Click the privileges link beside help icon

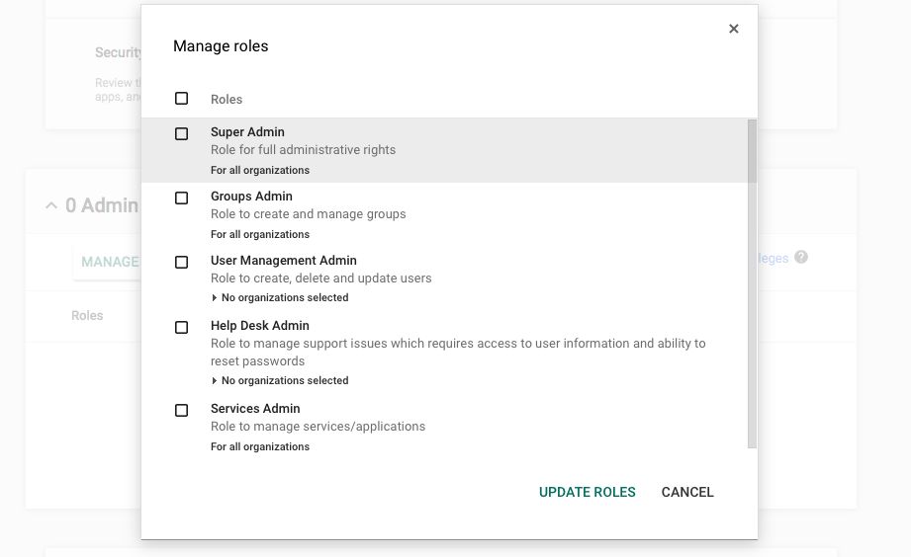click(x=773, y=259)
